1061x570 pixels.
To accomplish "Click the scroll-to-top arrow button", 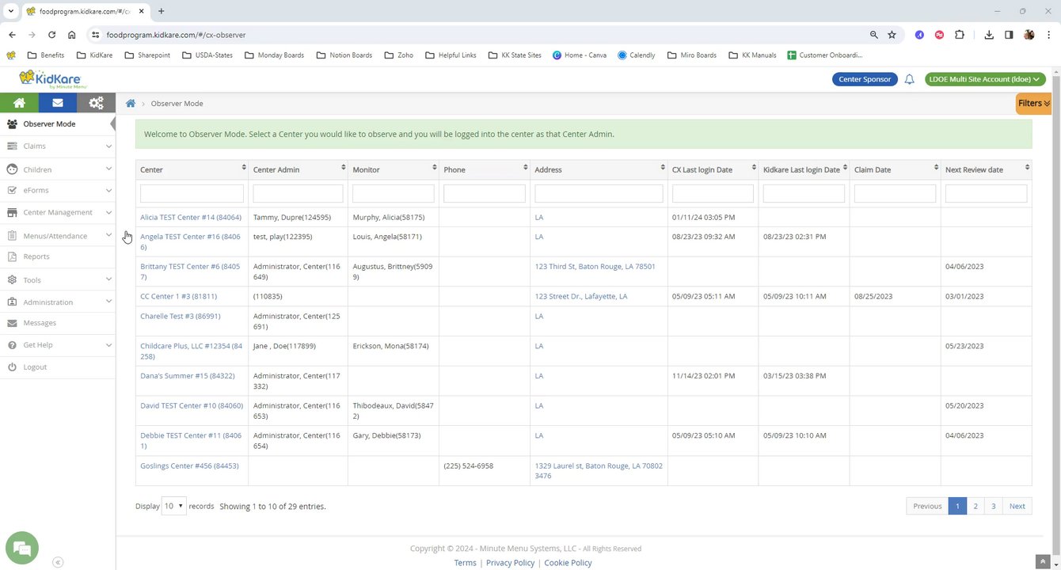I will (1043, 562).
